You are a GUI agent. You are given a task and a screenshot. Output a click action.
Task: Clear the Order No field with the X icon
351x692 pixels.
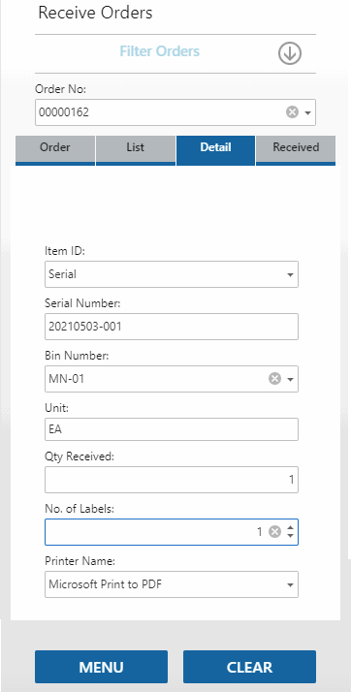(292, 112)
